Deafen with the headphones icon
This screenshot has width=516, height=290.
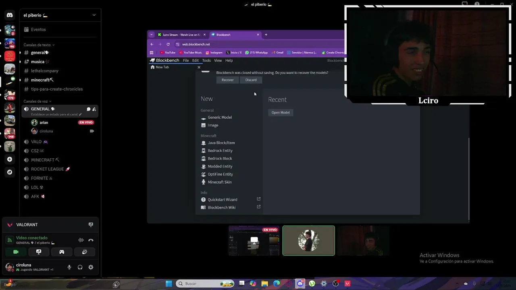80,267
